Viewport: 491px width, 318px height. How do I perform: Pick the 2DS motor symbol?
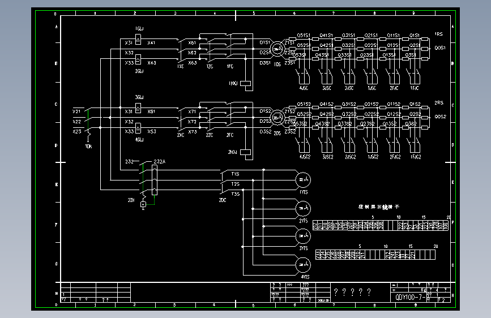[x=277, y=118]
